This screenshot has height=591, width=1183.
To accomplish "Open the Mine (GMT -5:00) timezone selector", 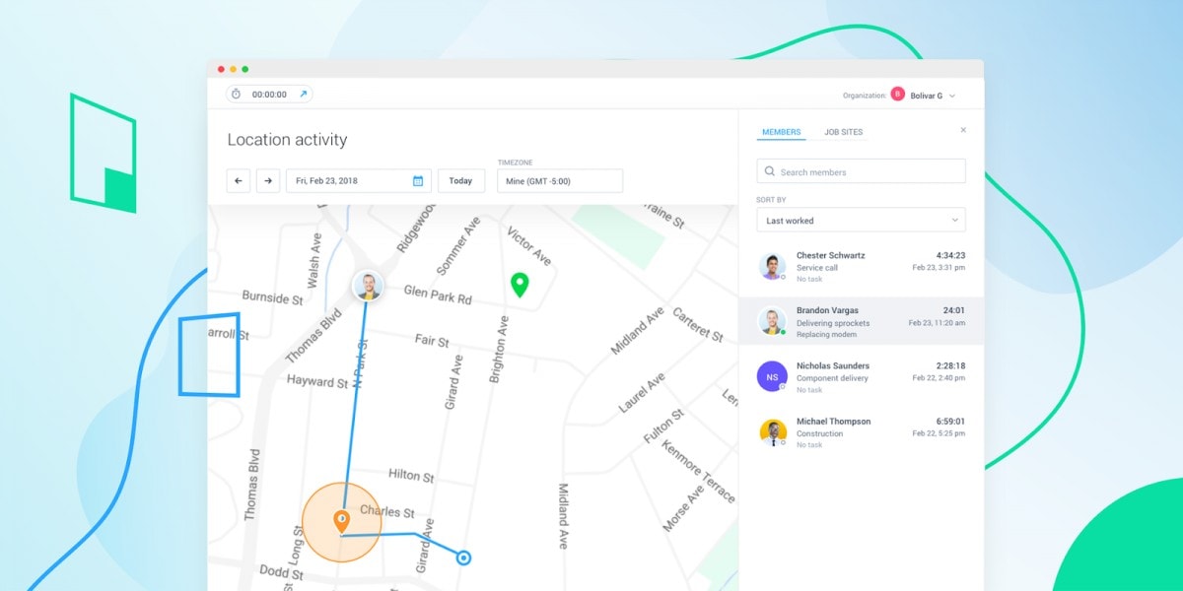I will point(559,180).
